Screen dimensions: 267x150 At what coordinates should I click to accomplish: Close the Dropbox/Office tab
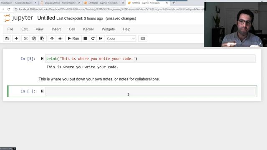click(79, 3)
